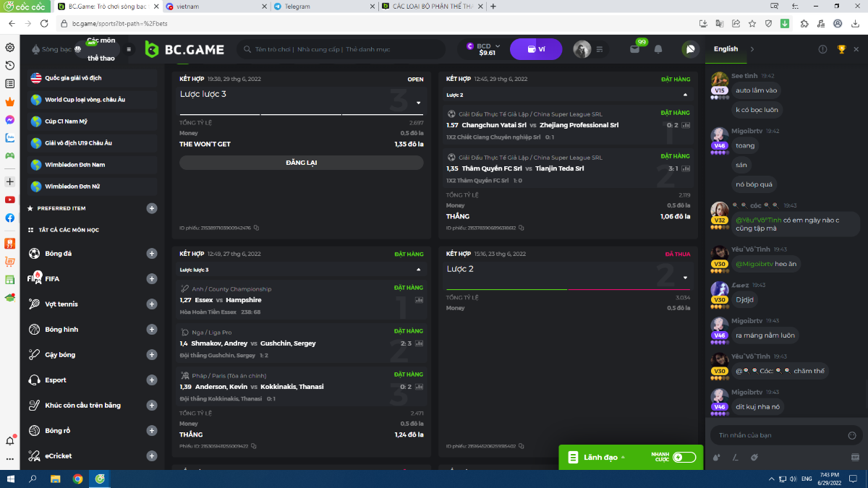Expand the Bóng đá sport with plus button
Viewport: 868px width, 488px height.
[152, 254]
